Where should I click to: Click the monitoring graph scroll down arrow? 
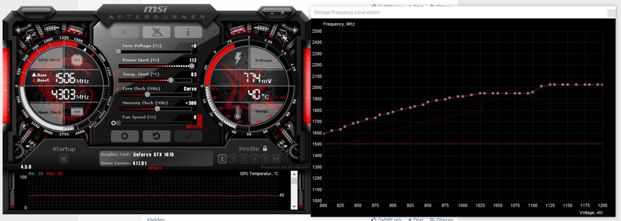[x=294, y=206]
